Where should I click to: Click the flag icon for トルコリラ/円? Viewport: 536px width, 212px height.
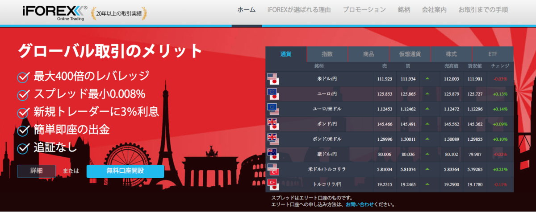(x=273, y=184)
